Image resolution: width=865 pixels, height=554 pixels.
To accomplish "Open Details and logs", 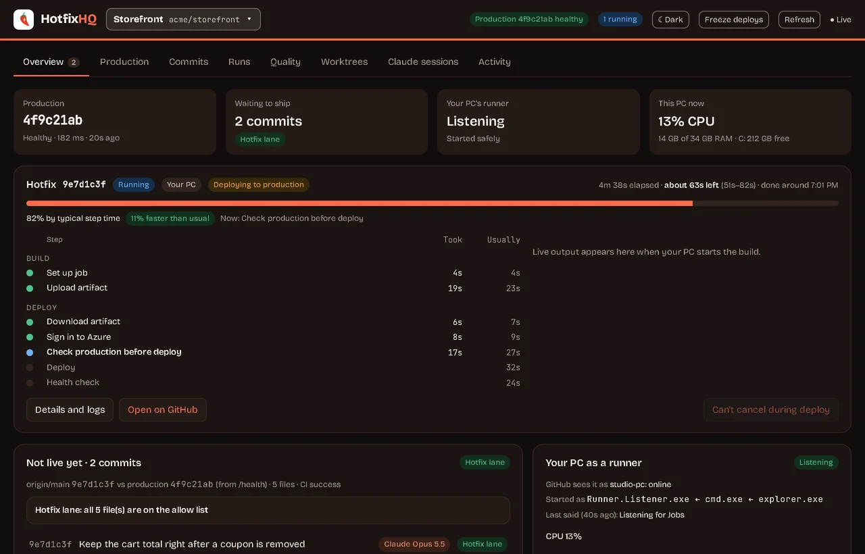I will [x=70, y=409].
